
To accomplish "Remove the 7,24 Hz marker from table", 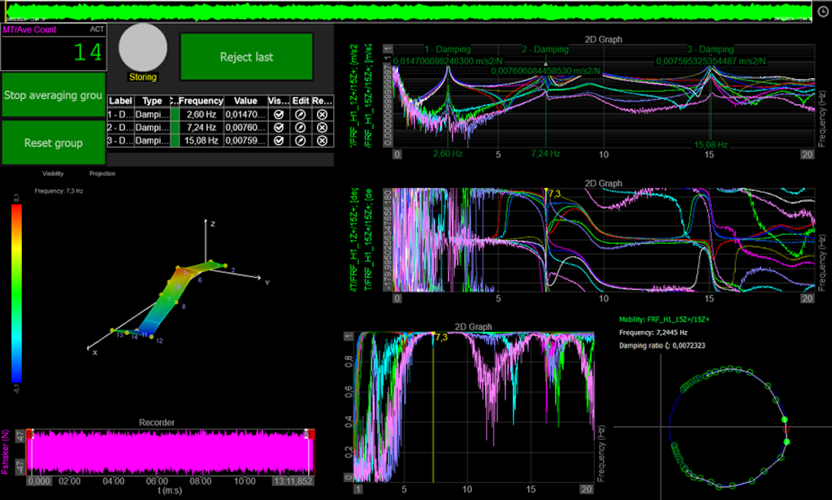I will coord(322,128).
